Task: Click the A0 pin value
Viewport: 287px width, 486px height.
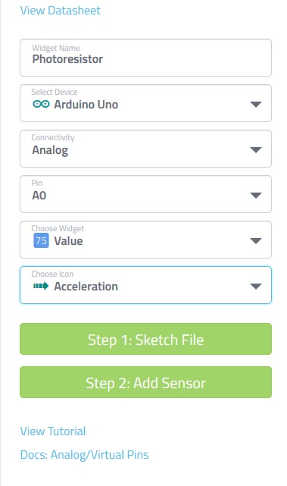Action: click(x=39, y=196)
